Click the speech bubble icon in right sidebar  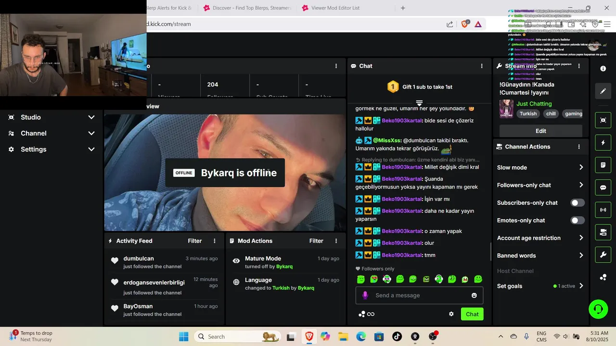click(x=603, y=187)
